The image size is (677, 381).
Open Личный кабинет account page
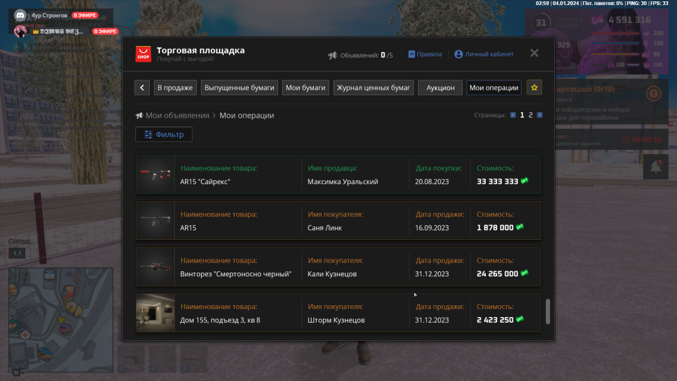click(x=484, y=55)
